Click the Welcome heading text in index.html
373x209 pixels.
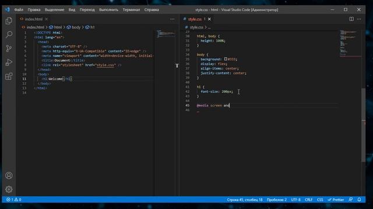(56, 79)
